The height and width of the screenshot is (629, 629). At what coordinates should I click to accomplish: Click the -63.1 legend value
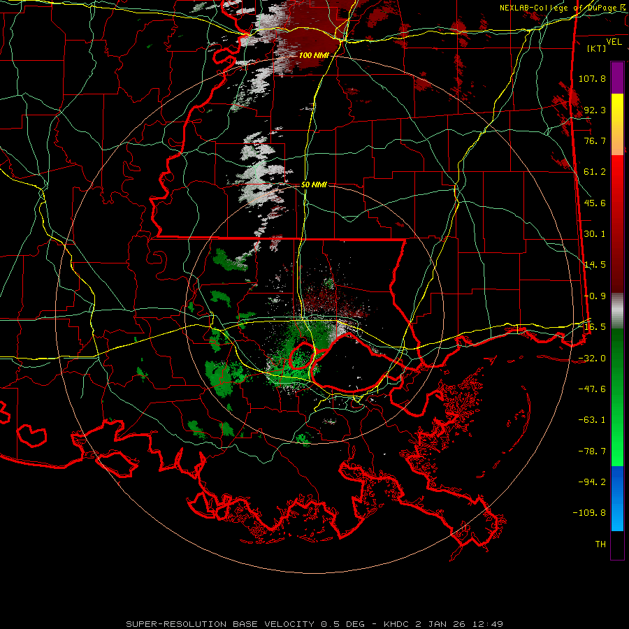click(x=592, y=420)
